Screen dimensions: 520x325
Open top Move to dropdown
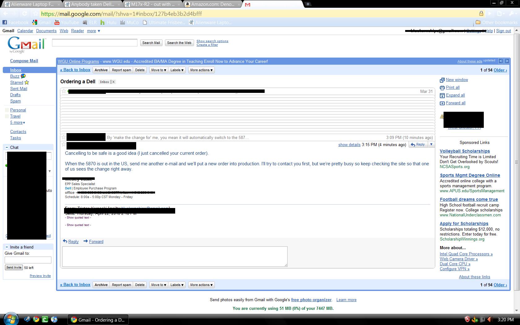(x=158, y=70)
